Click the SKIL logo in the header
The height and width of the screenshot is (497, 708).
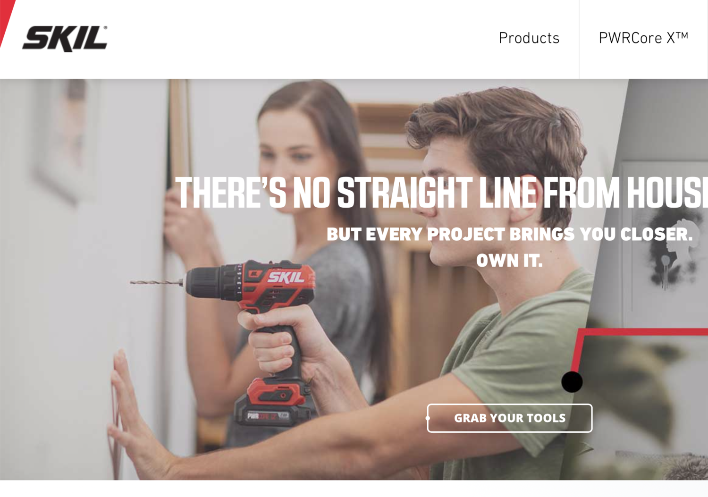pos(65,39)
